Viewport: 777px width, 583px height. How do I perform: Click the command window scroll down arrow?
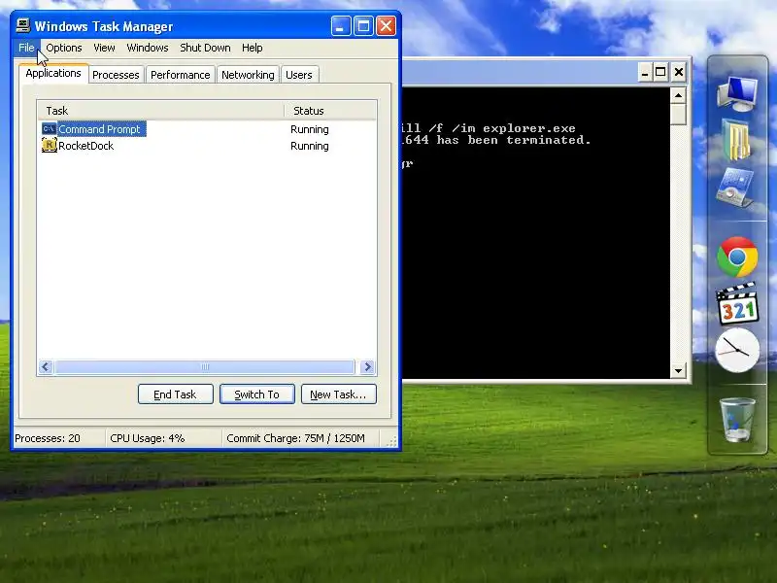coord(678,370)
